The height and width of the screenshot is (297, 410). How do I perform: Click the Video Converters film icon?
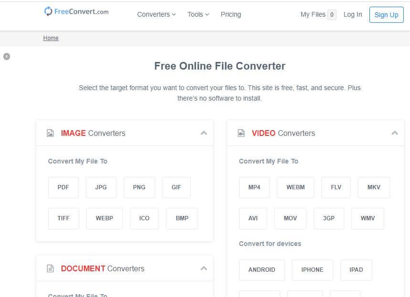[x=242, y=133]
